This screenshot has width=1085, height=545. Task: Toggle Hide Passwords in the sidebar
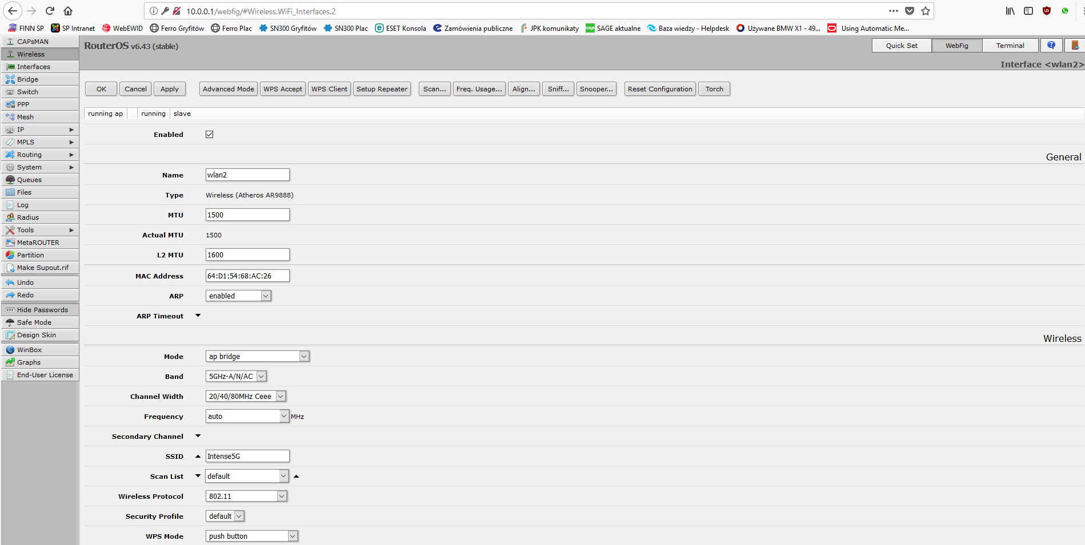coord(40,310)
